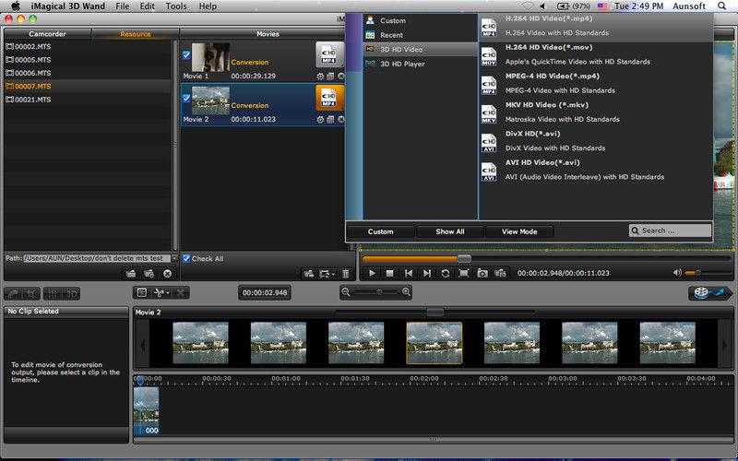738x461 pixels.
Task: Select the 00002.MTS file
Action: click(x=88, y=47)
